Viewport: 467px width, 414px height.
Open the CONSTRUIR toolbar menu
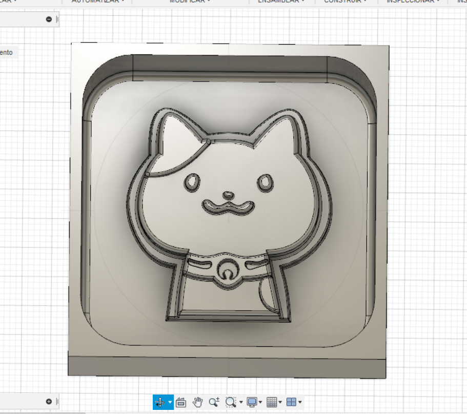[x=345, y=2]
